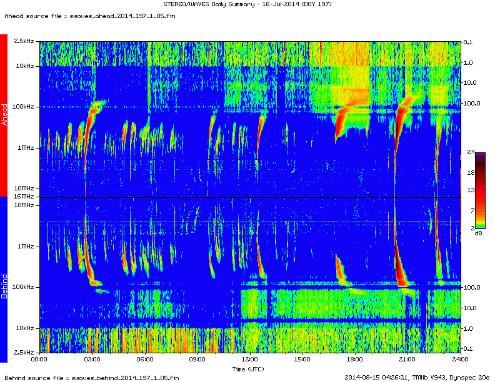The width and height of the screenshot is (495, 382).
Task: Click the STEREO/WAVES Daily Summary title
Action: click(247, 4)
